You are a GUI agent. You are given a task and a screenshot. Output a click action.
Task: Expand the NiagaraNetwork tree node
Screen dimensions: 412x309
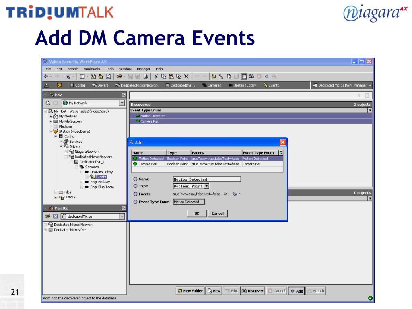pos(66,152)
